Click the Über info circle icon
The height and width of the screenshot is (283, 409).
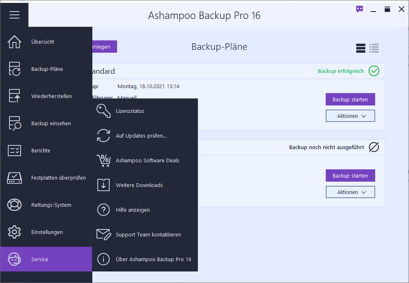click(103, 259)
